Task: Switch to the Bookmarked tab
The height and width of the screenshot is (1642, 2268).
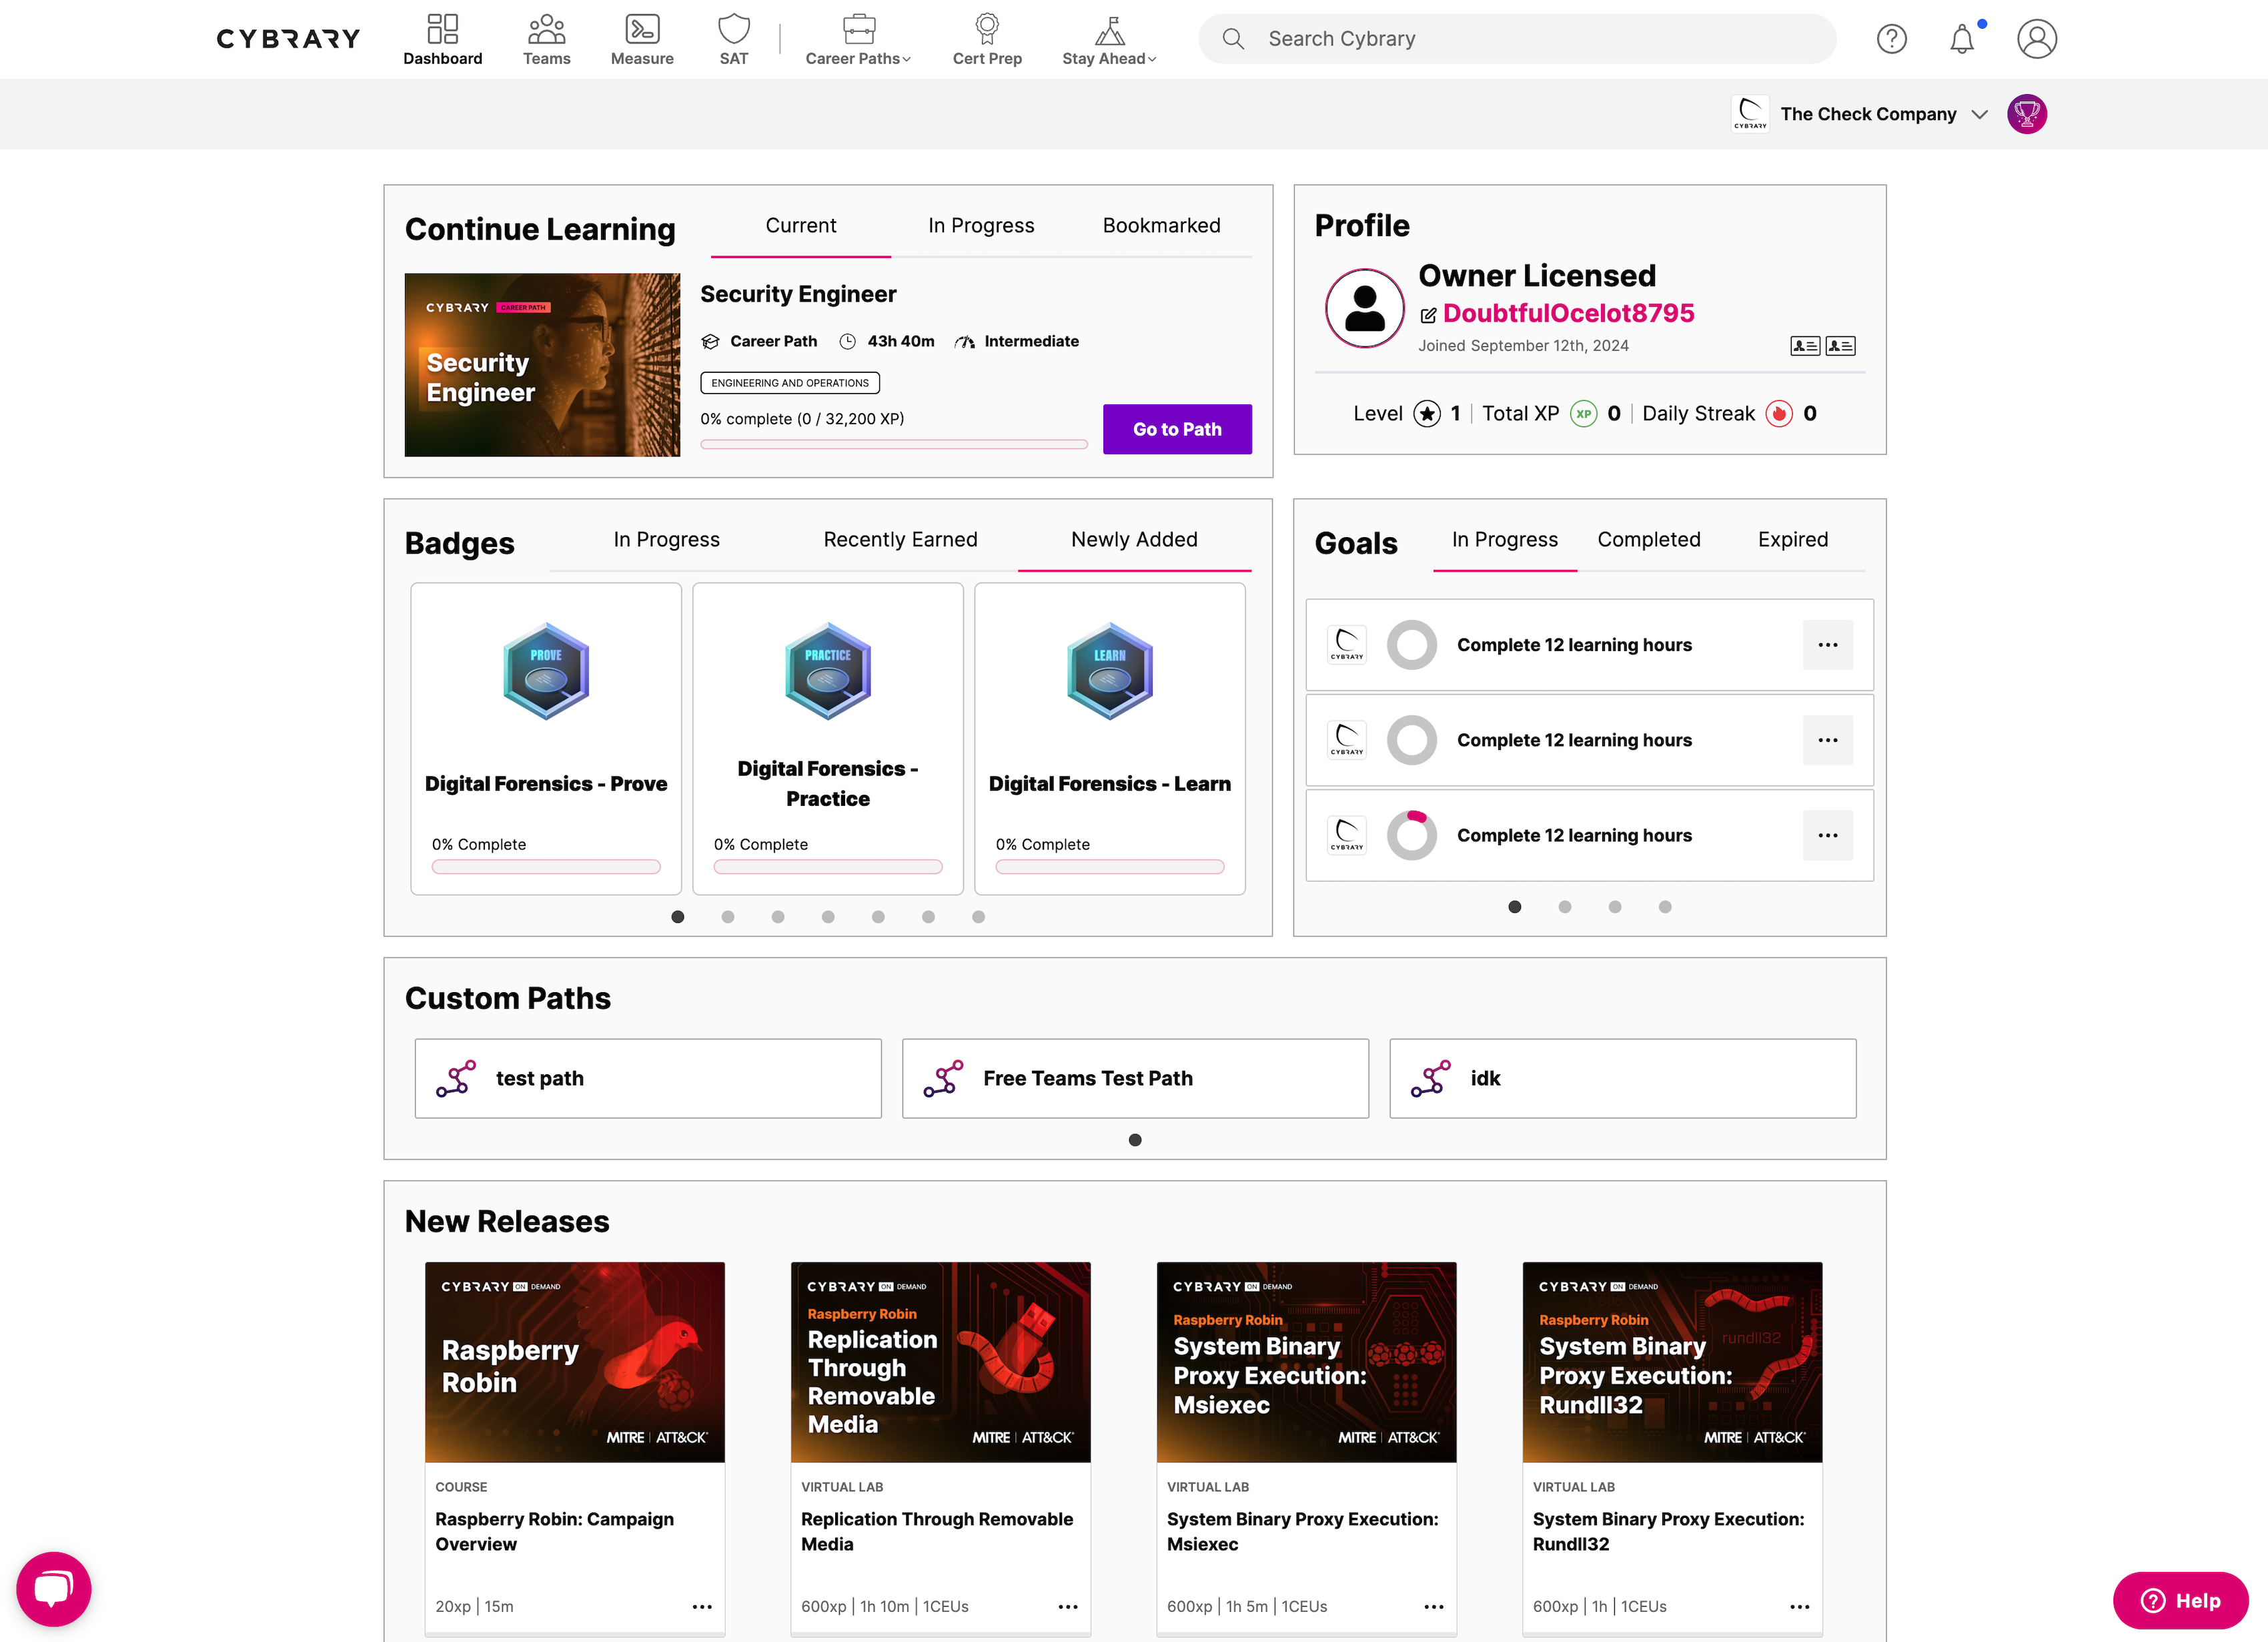Action: pos(1161,226)
